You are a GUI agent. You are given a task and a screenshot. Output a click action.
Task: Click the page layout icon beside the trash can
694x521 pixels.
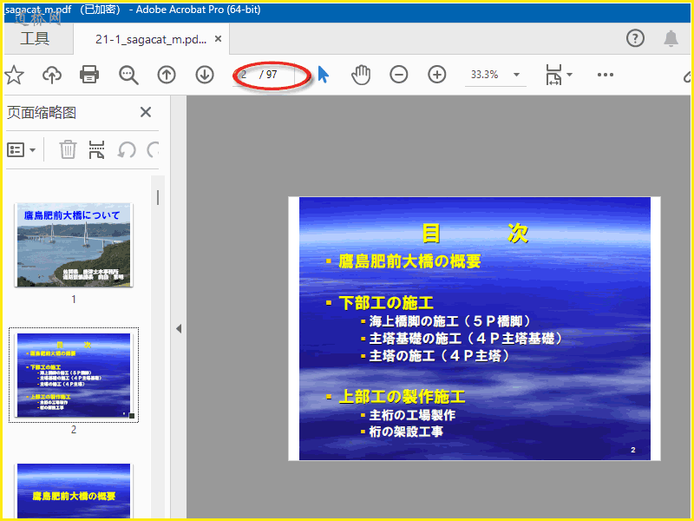pyautogui.click(x=96, y=149)
